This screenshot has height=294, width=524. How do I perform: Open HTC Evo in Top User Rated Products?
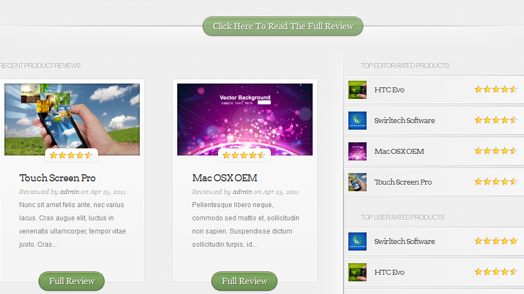coord(389,272)
